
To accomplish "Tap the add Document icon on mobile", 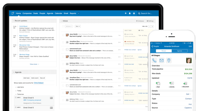I will 186,84.
